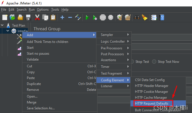Screen dimensions: 192x113
Task: Expand the Assertions submenu
Action: click(x=114, y=60)
